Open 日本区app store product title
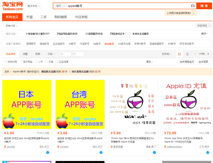The width and height of the screenshot is (213, 163). tap(27, 140)
